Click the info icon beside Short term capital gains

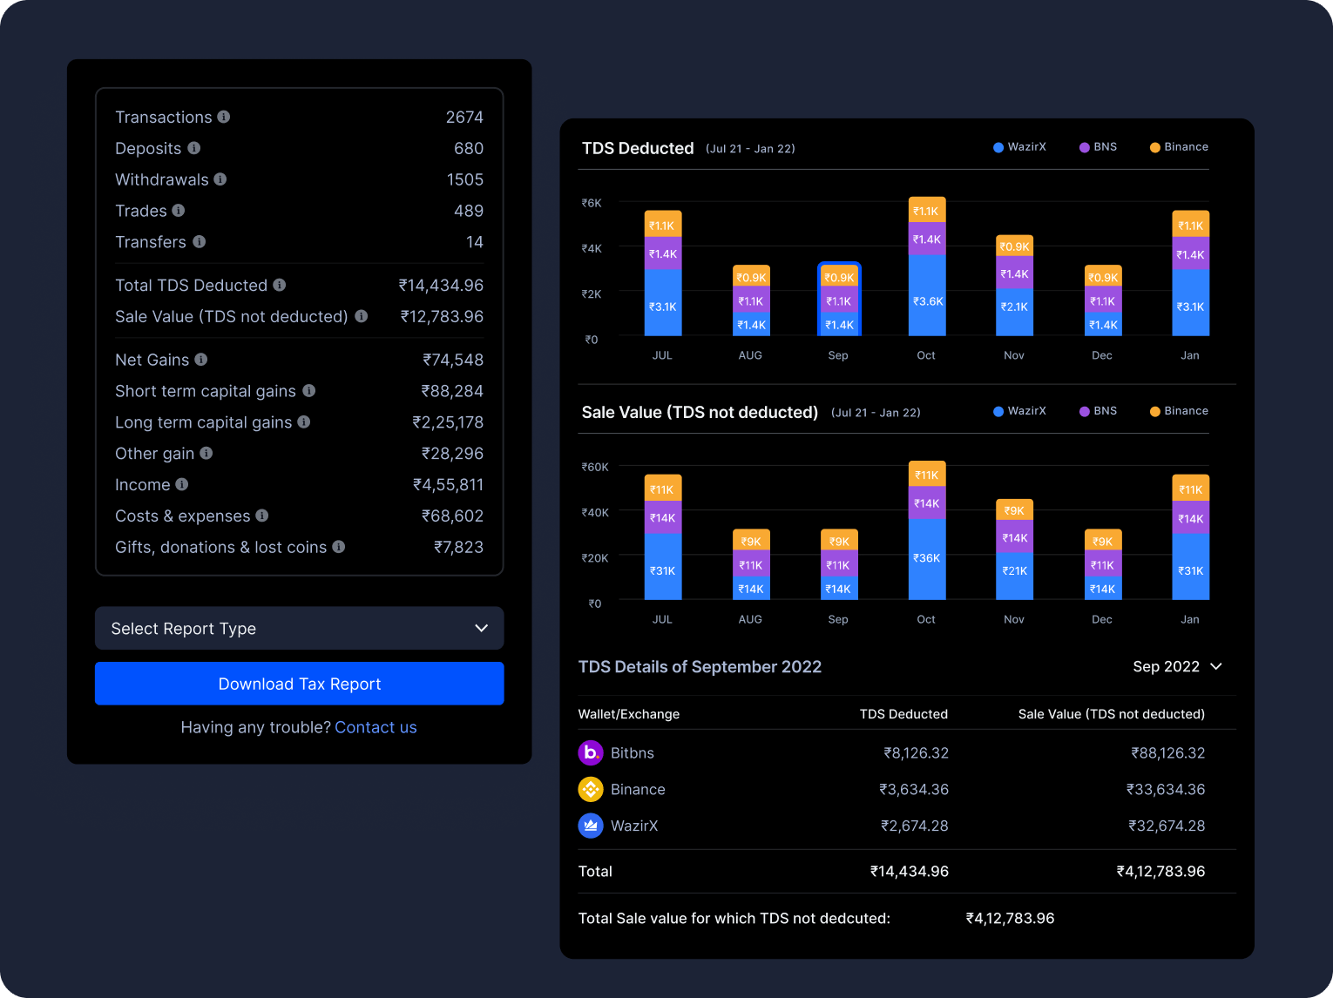tap(309, 391)
